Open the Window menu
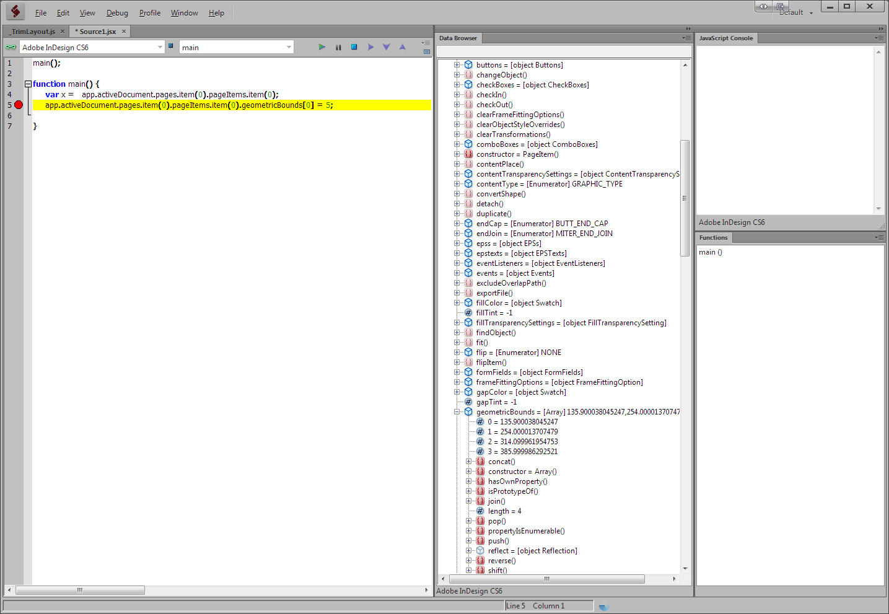Screen dimensions: 889x614 (x=185, y=12)
